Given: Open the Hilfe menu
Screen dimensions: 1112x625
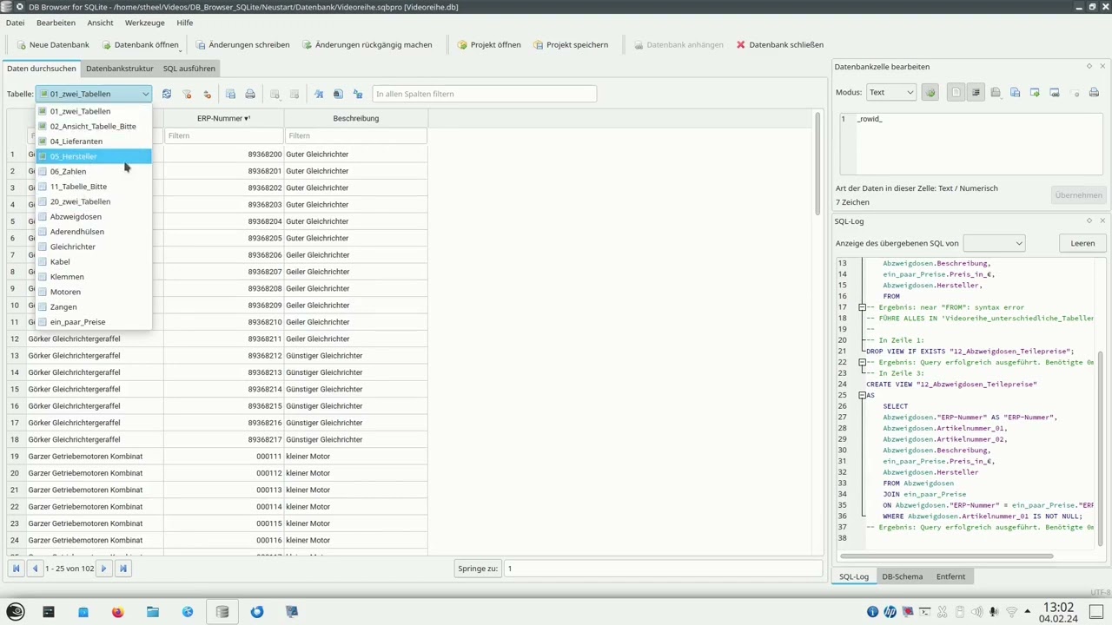Looking at the screenshot, I should pos(184,23).
